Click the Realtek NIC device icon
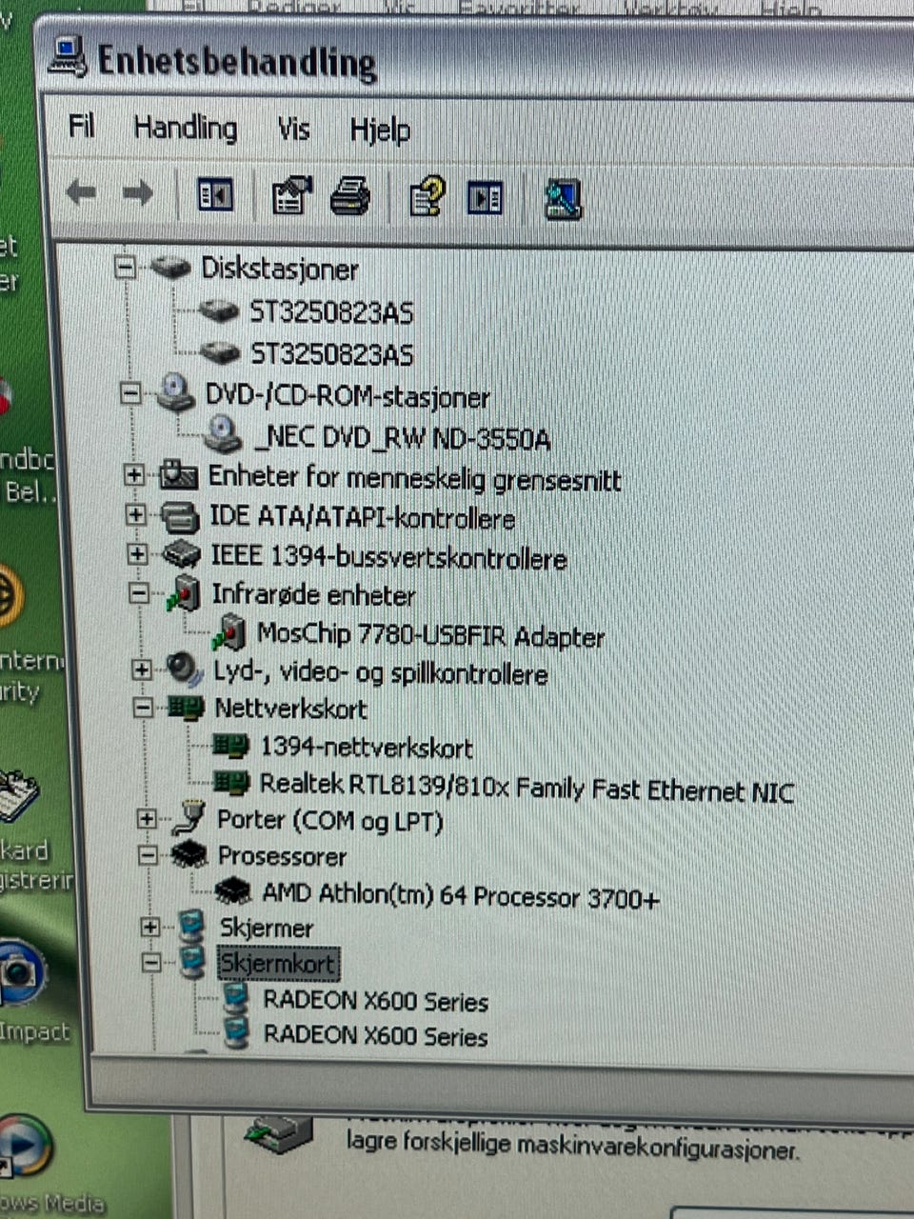 [232, 784]
